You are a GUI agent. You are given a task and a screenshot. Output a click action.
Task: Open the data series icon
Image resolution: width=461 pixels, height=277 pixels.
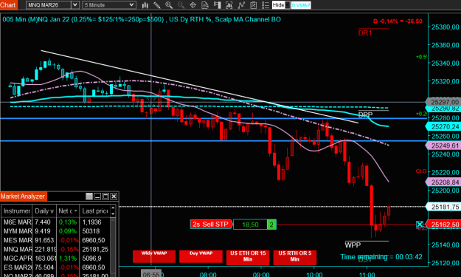pos(205,5)
